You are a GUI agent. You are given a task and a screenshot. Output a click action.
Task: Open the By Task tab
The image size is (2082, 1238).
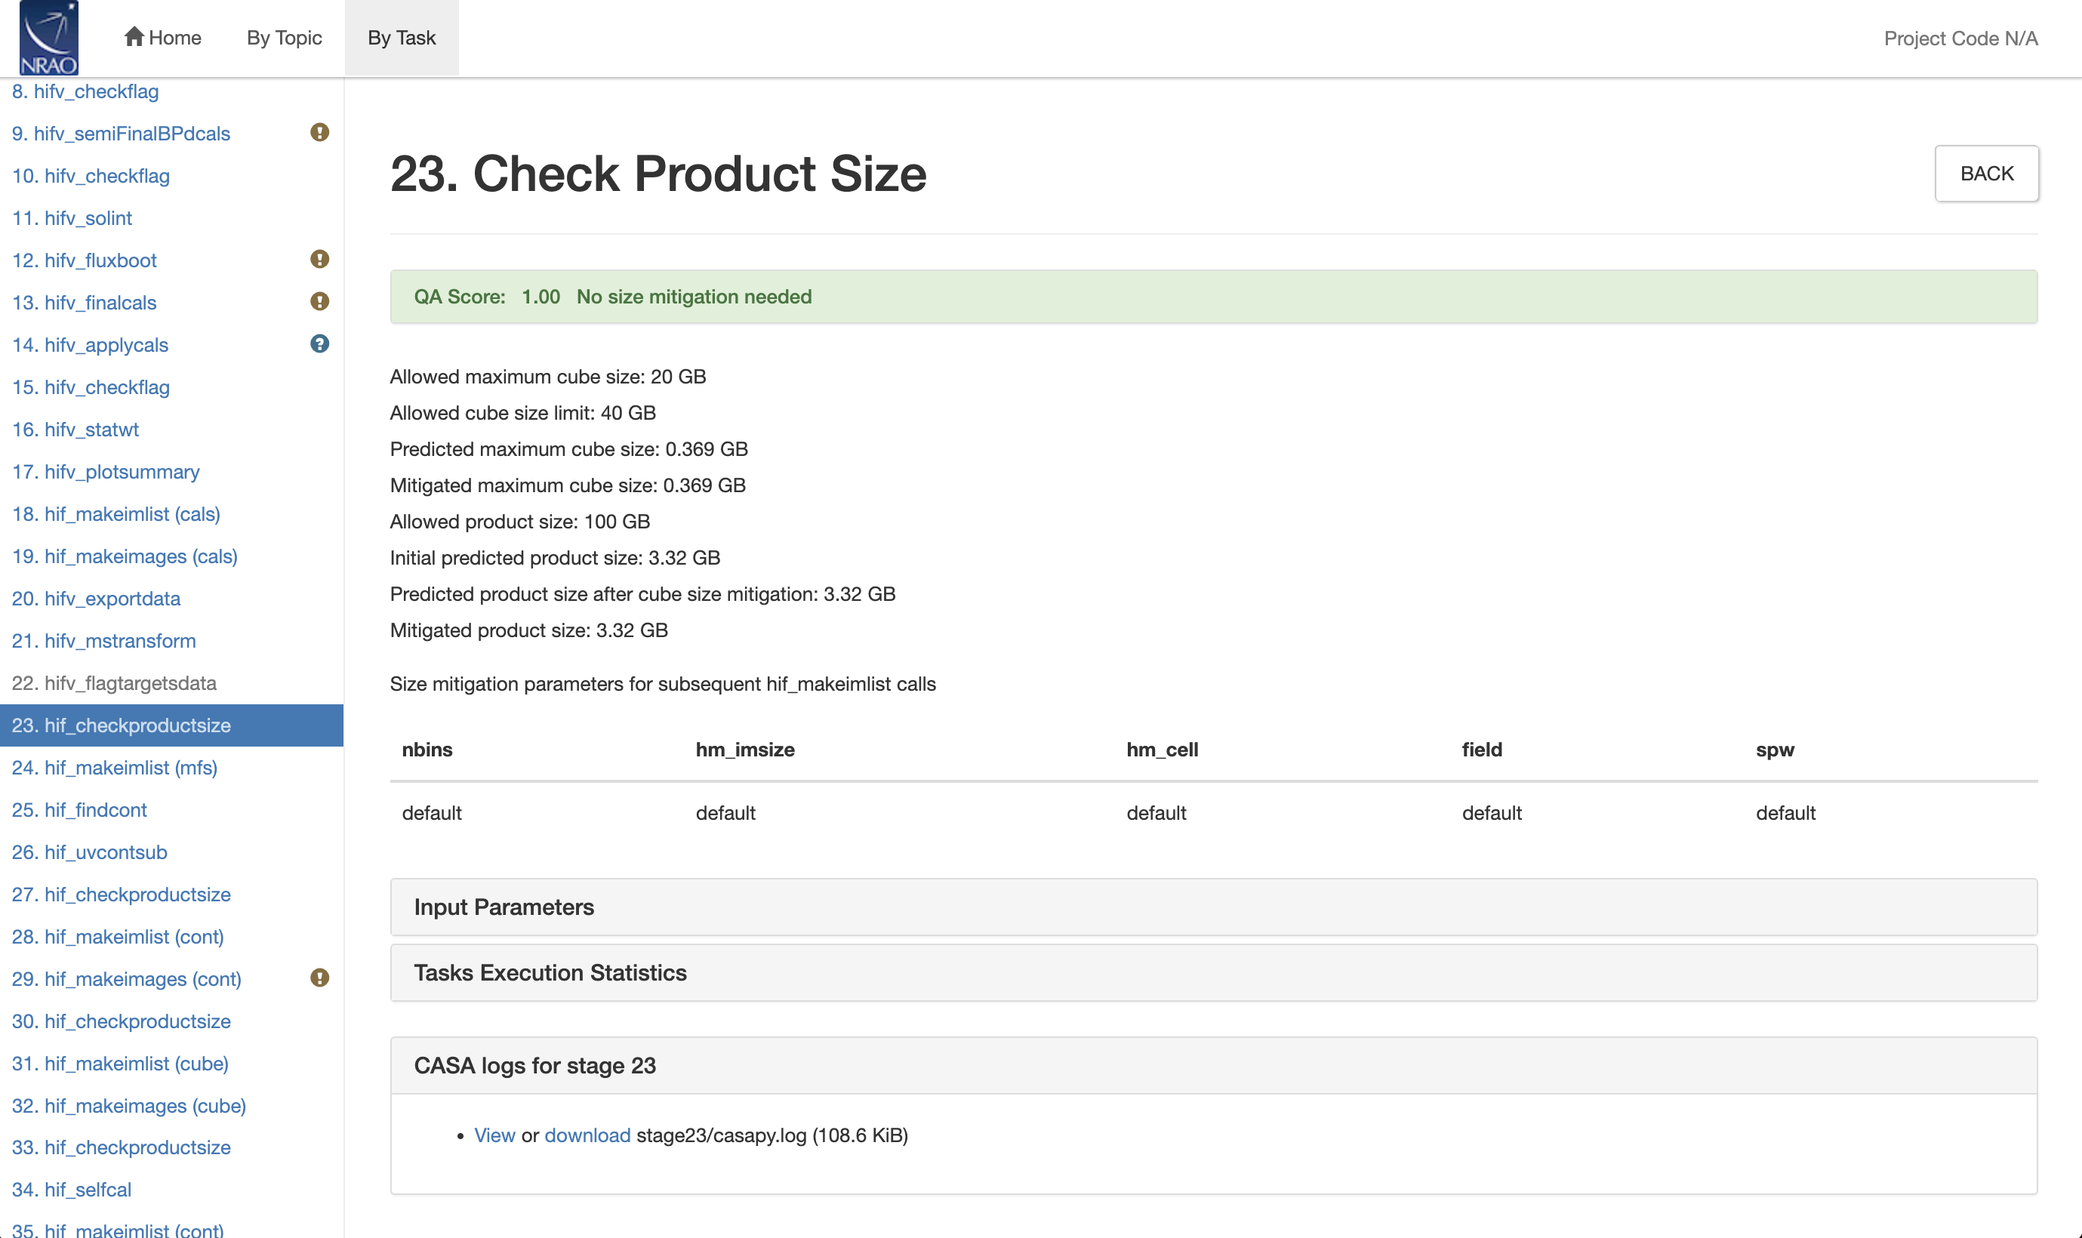point(401,38)
